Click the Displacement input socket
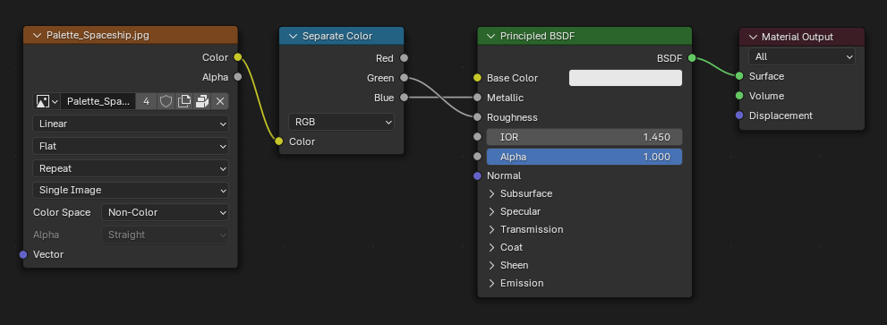 739,115
